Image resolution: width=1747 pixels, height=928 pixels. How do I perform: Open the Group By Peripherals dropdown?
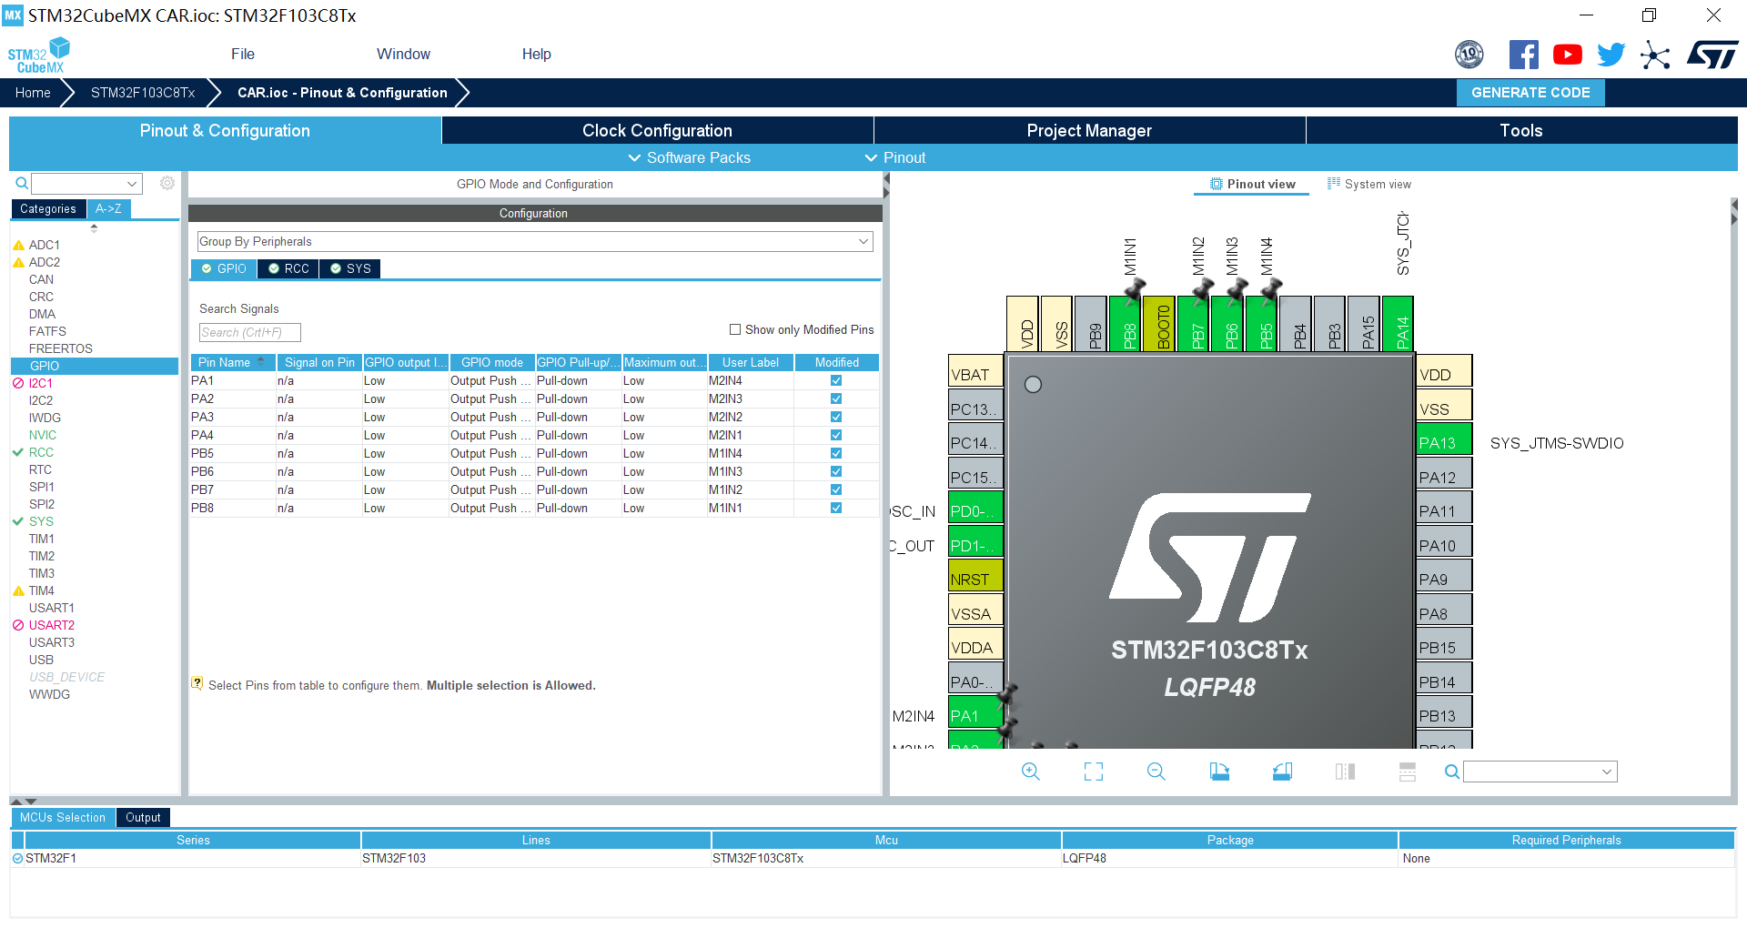535,241
